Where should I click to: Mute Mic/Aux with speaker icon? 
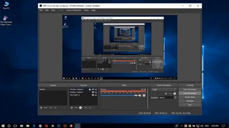[x=140, y=96]
